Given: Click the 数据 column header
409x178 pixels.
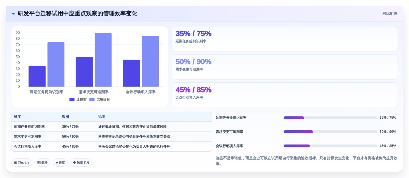Looking at the screenshot, I should pos(66,117).
